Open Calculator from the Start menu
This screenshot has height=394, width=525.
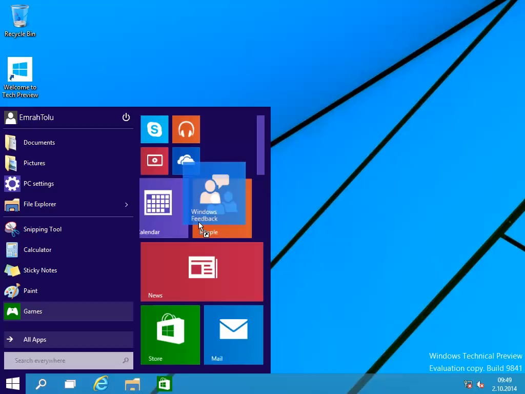(x=68, y=250)
